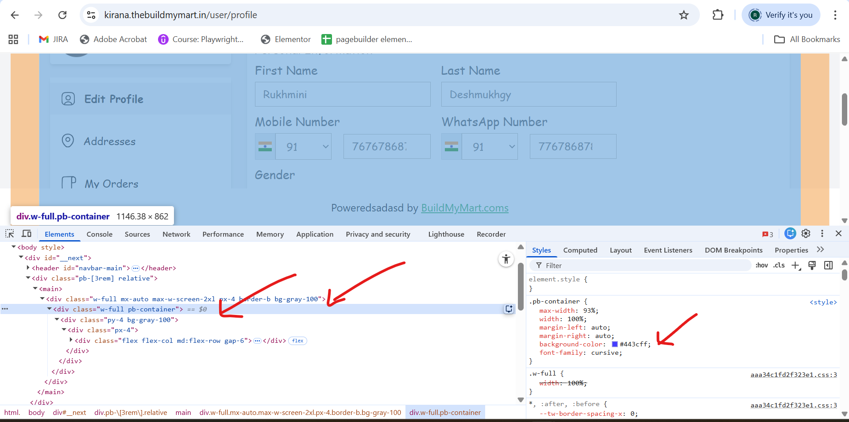Image resolution: width=849 pixels, height=422 pixels.
Task: Expand the header navbar-main node
Action: 28,268
